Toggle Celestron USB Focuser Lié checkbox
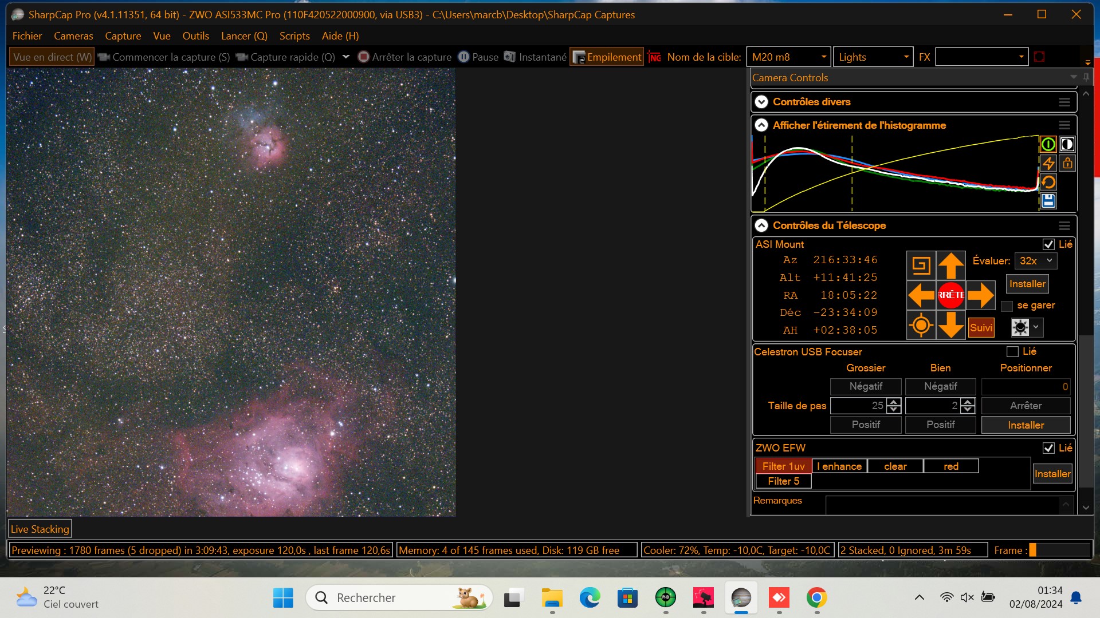 1012,351
